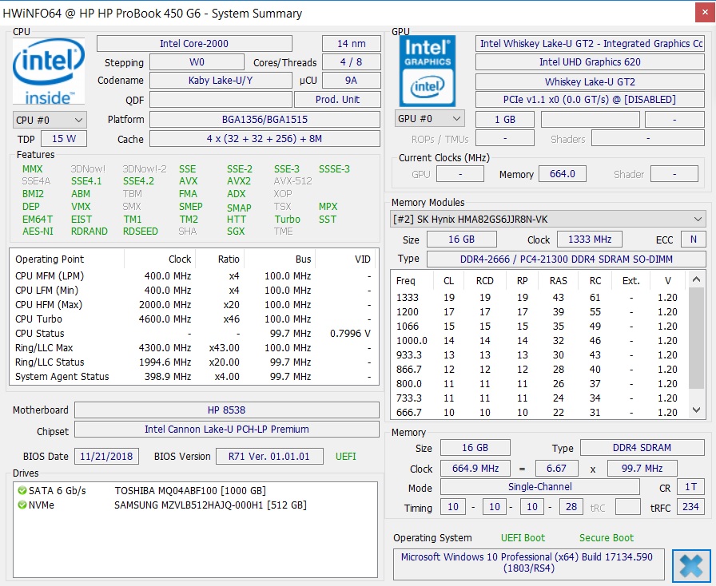Click the memory timings scrollbar up arrow
Viewport: 716px width, 586px height.
pos(696,279)
